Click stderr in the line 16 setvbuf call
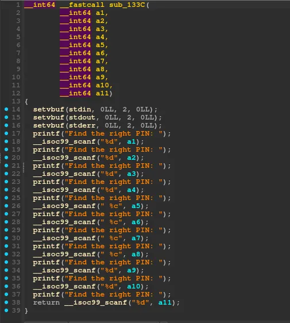290x323 pixels. click(x=82, y=125)
